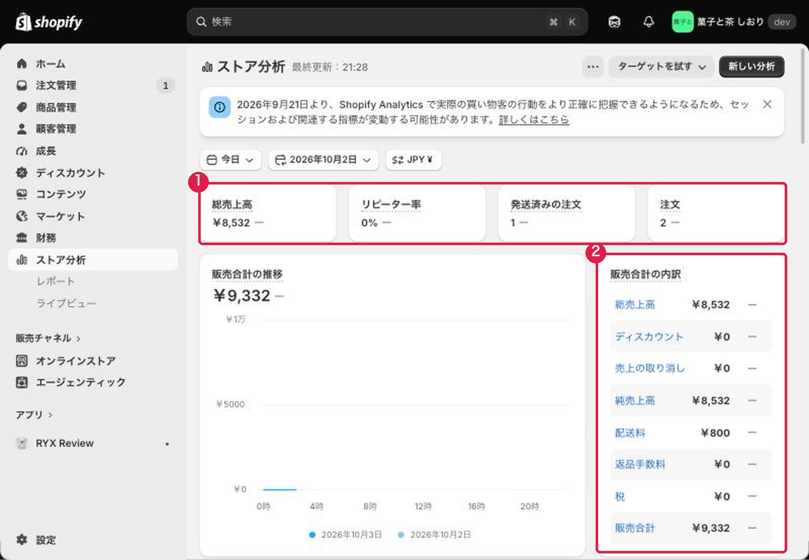
Task: Open 成長 in the sidebar
Action: (x=94, y=151)
